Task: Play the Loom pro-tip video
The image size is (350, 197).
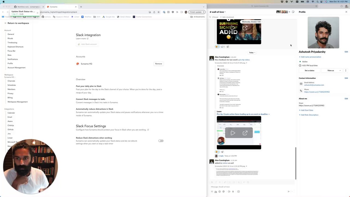Action: (x=233, y=133)
